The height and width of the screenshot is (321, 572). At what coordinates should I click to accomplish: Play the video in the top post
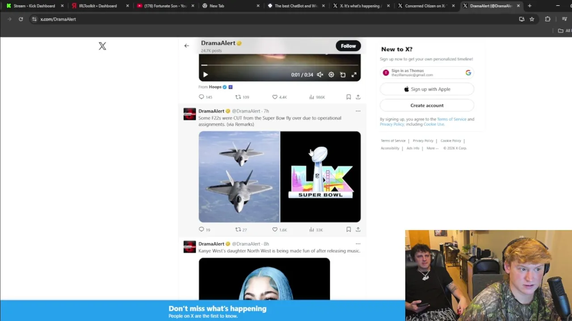click(205, 75)
